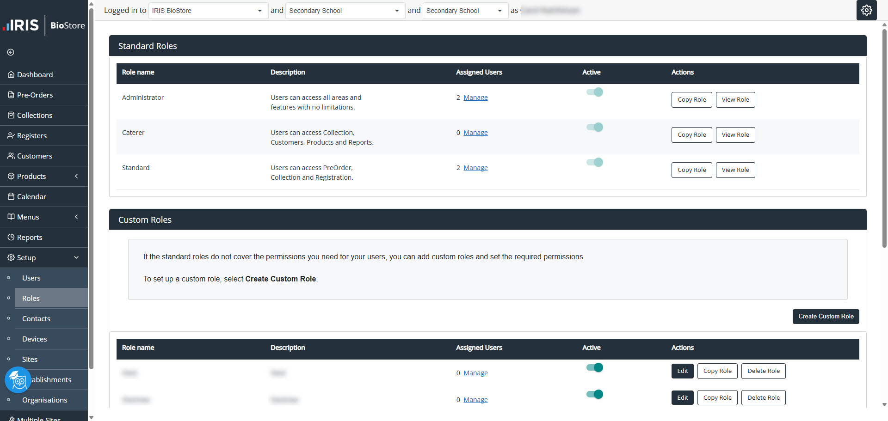
Task: Click the Create Custom Role button
Action: click(x=826, y=317)
